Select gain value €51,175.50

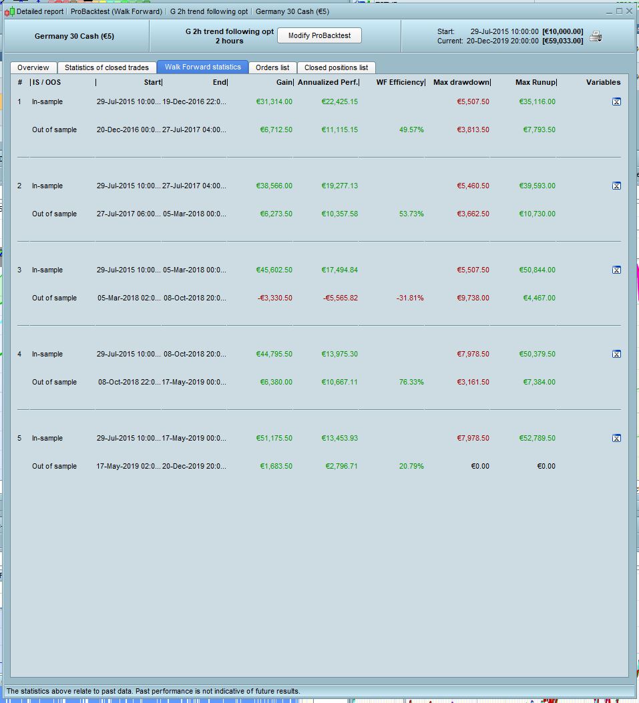(274, 438)
